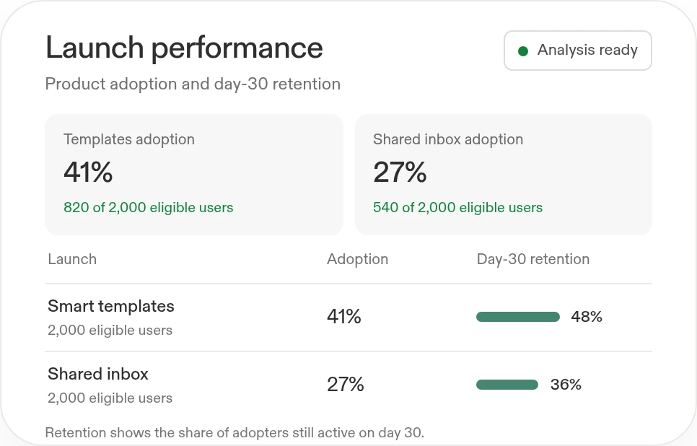697x446 pixels.
Task: Click the Adoption column header
Action: click(x=357, y=259)
